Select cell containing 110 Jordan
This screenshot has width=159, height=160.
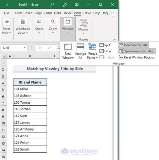tap(30, 109)
